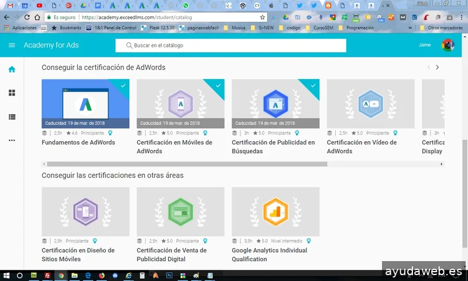Click the Google Drive extension icon
The width and height of the screenshot is (468, 281).
click(x=285, y=18)
